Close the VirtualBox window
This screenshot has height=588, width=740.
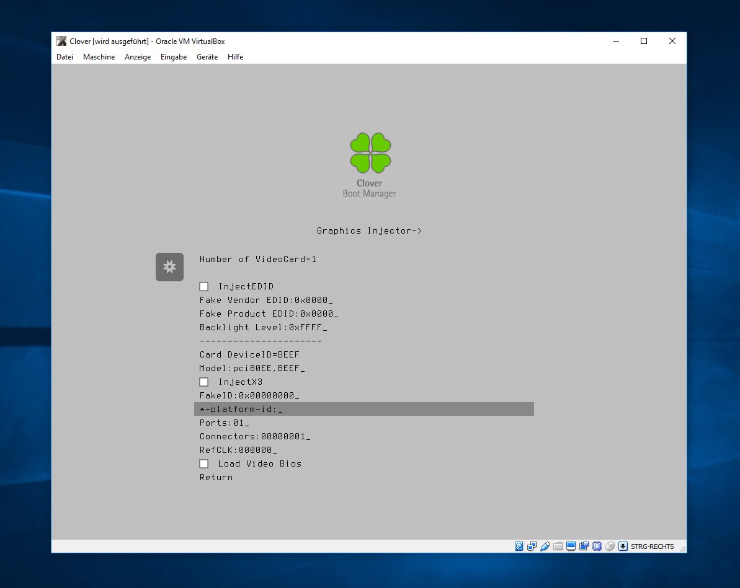tap(672, 41)
